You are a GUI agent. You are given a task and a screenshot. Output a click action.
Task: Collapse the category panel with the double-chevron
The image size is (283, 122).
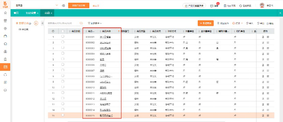pos(43,23)
